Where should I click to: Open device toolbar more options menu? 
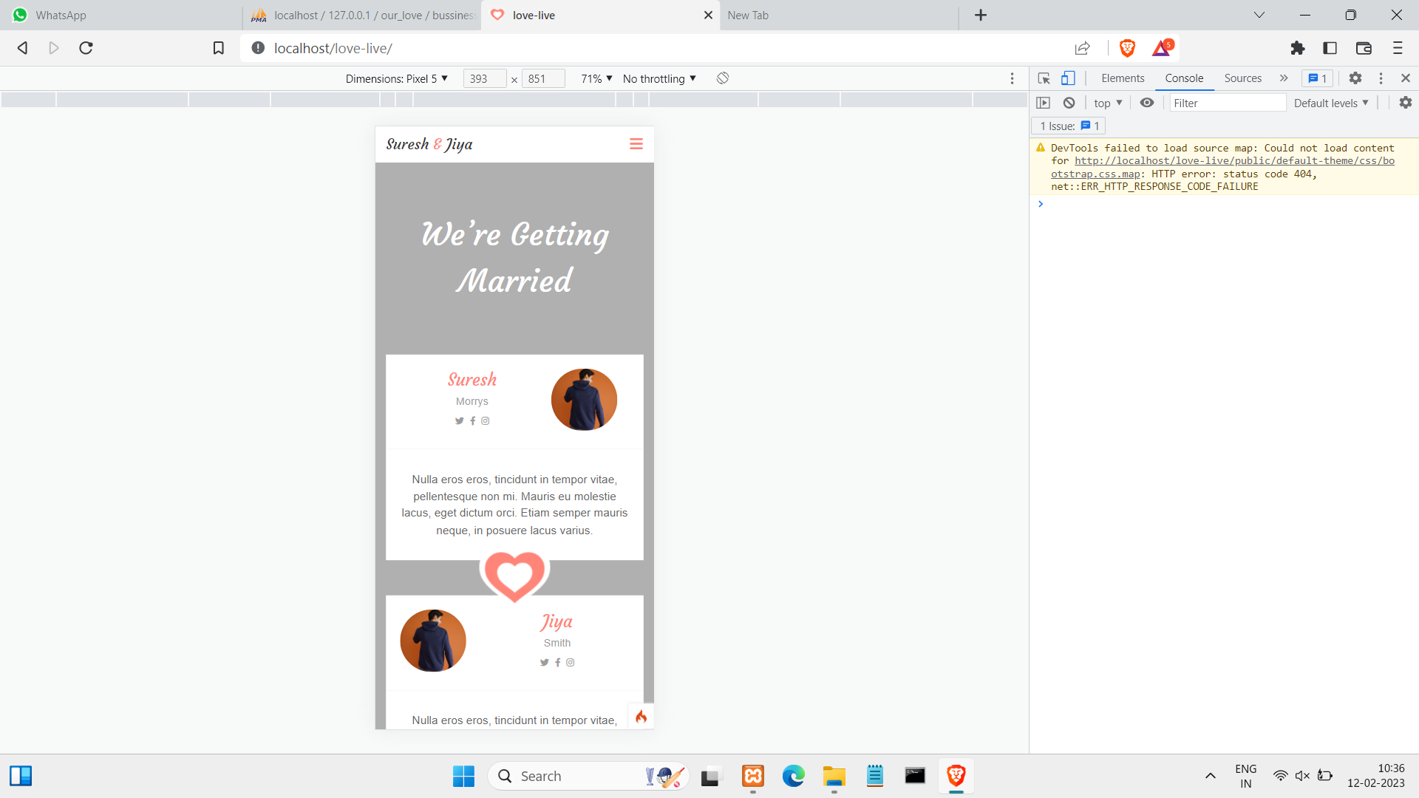(1013, 78)
